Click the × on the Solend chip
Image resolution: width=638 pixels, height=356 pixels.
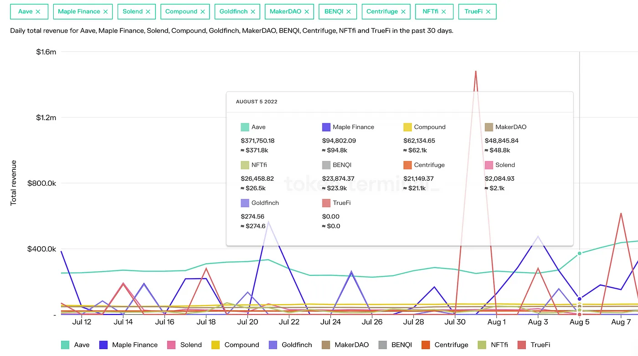tap(148, 12)
